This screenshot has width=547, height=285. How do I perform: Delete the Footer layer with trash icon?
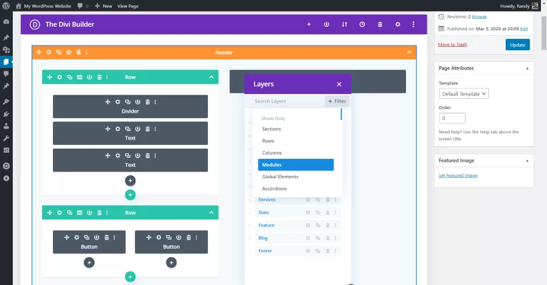(328, 251)
